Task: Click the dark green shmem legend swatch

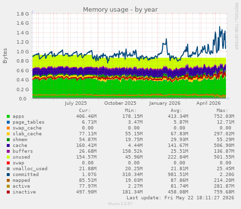Action: click(8, 140)
